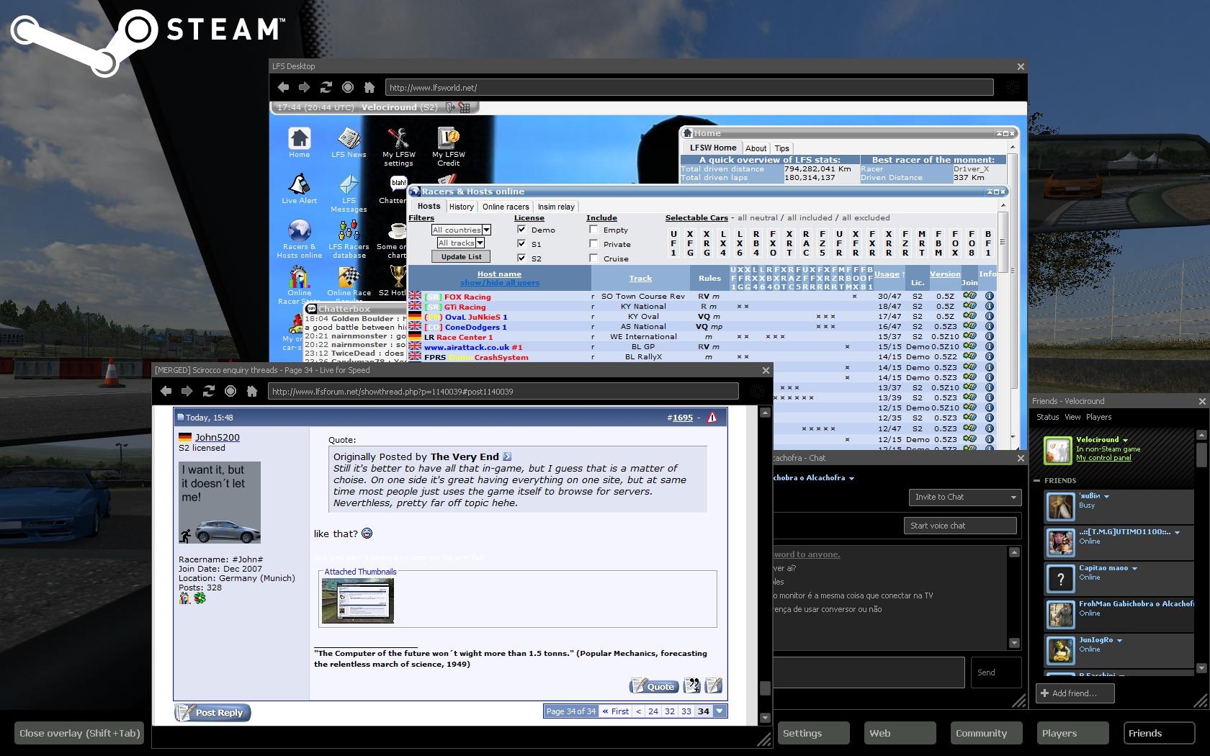Click Post Reply on the forum thread

point(212,712)
